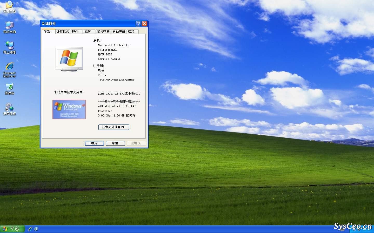The width and height of the screenshot is (374, 233).
Task: Open the 我的文档 desktop icon
Action: pyautogui.click(x=9, y=6)
